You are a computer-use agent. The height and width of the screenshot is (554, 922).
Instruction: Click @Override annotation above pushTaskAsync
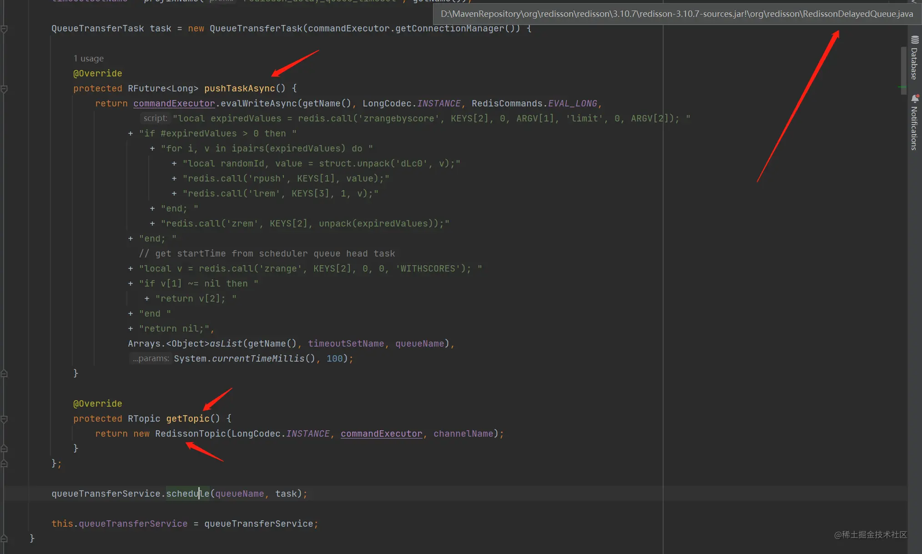(x=97, y=73)
